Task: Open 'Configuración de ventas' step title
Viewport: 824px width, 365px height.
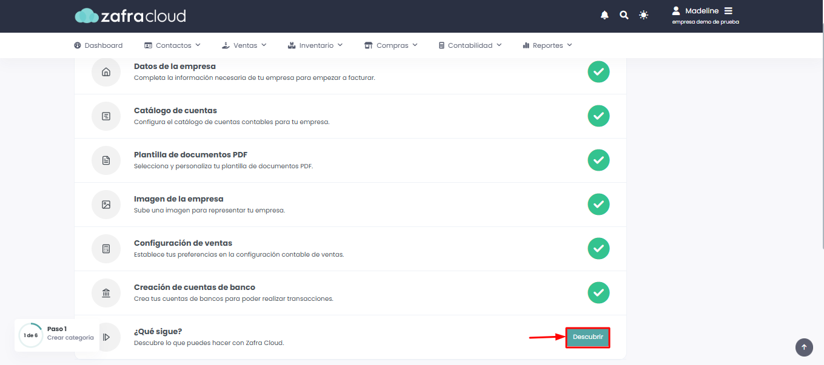Action: click(183, 243)
